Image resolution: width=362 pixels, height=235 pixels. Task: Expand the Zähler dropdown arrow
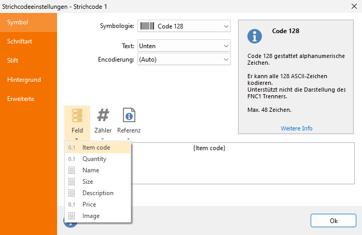click(x=103, y=139)
